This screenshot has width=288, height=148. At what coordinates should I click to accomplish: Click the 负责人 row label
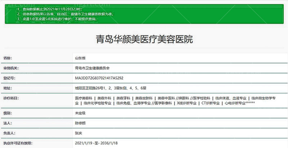point(9,133)
